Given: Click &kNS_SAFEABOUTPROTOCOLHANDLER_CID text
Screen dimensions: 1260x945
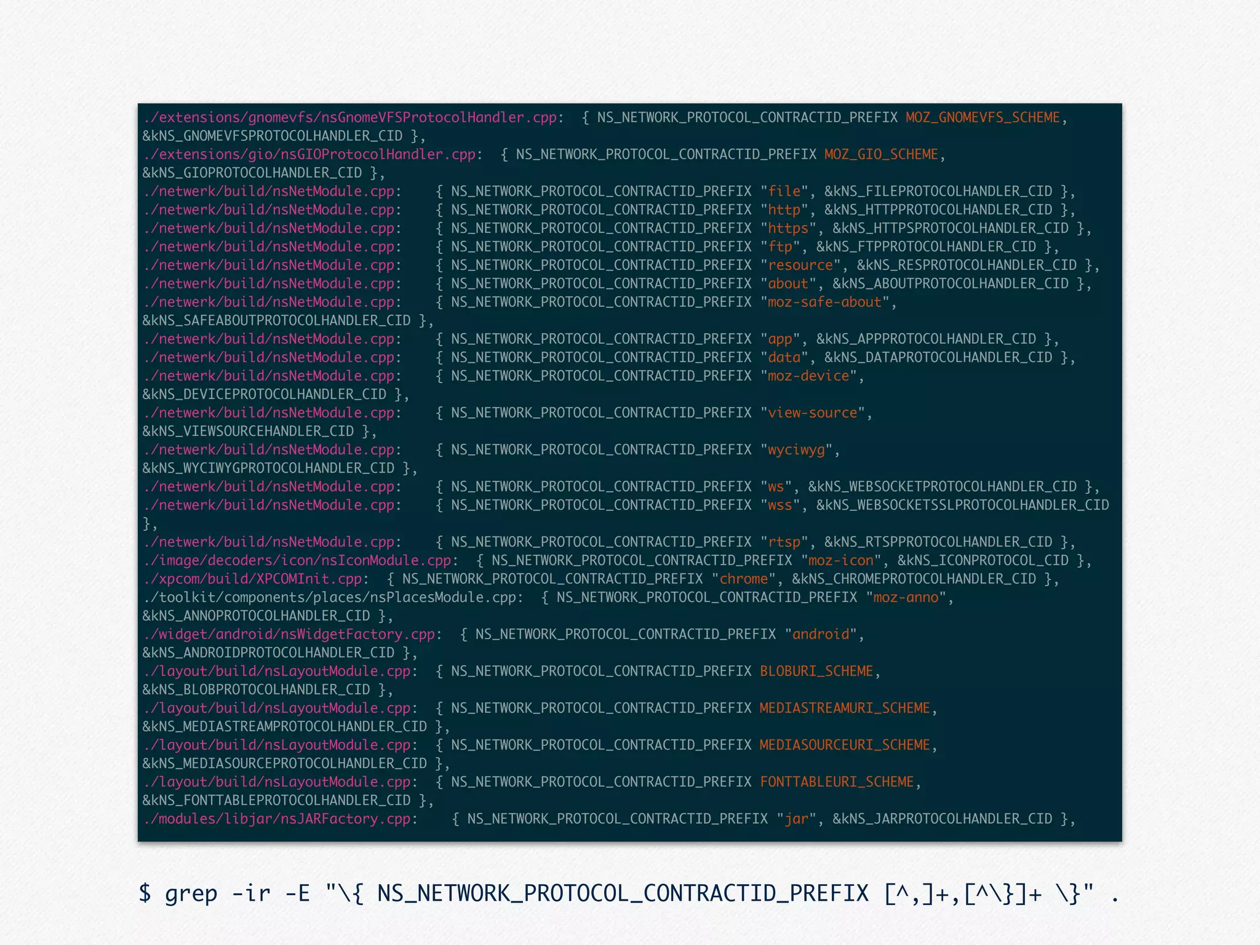Looking at the screenshot, I should click(276, 321).
